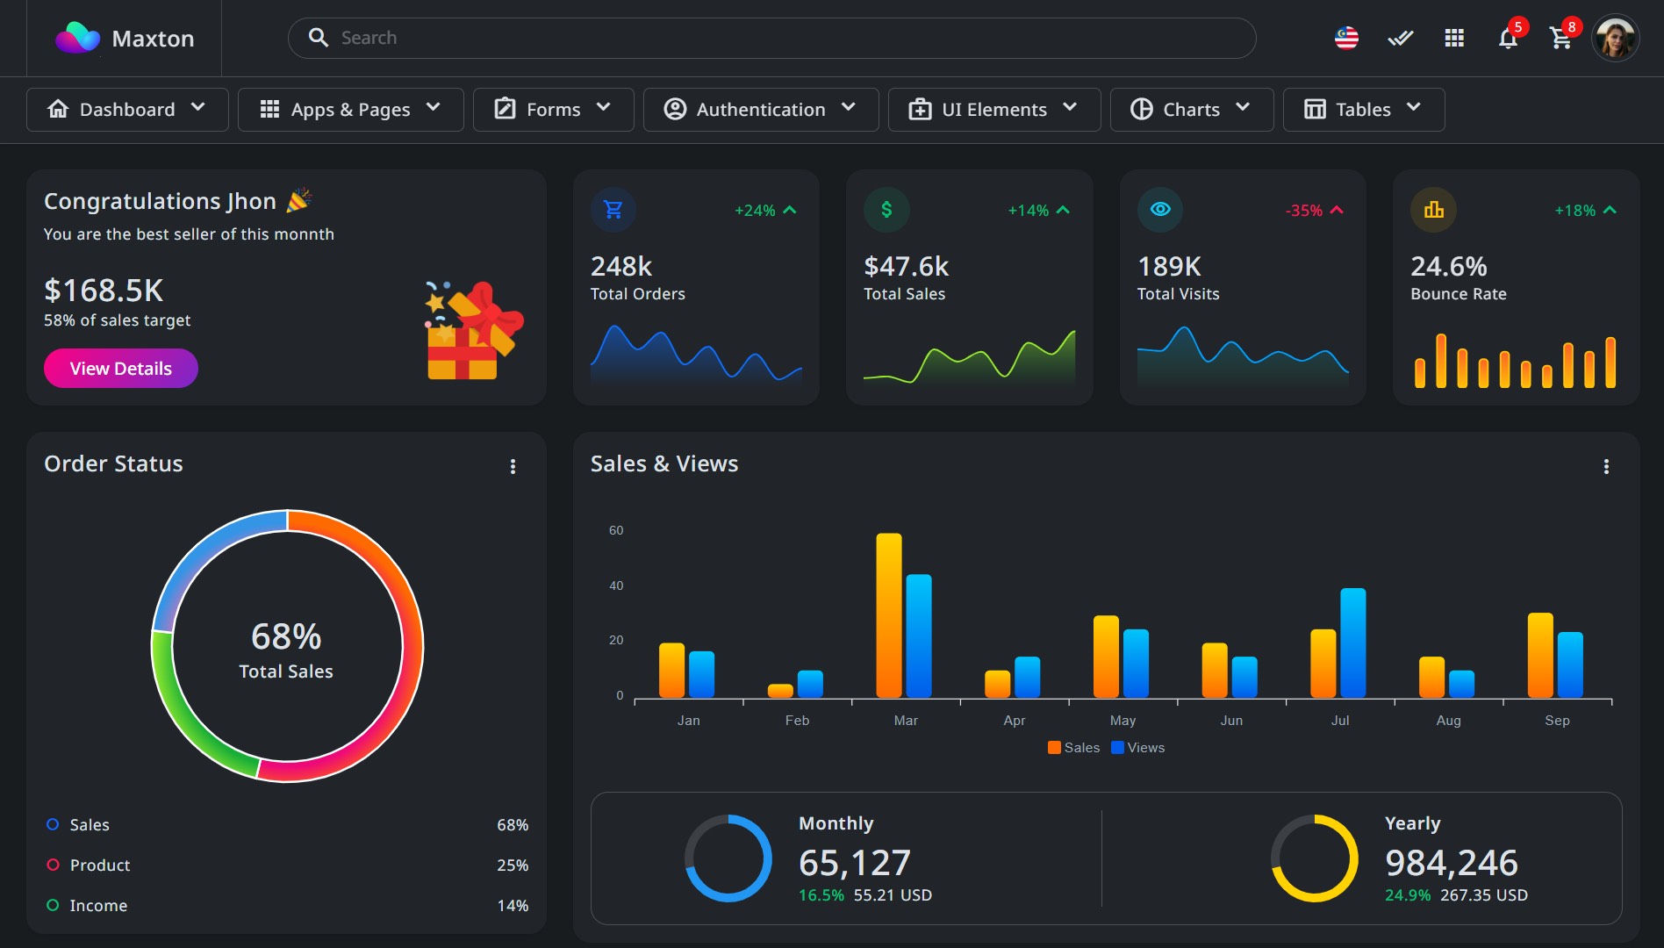1664x948 pixels.
Task: Expand the Charts dropdown chevron
Action: point(1243,108)
